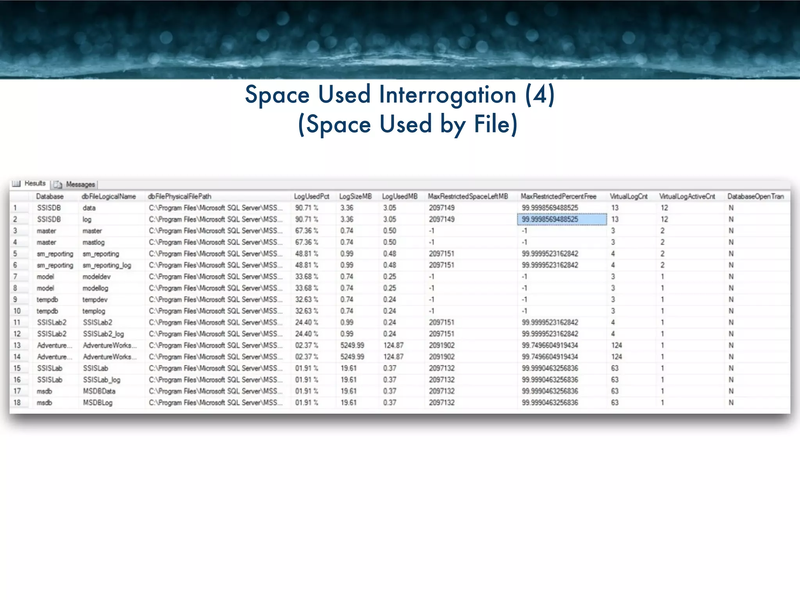Open the Results tab
This screenshot has height=600, width=800.
[x=35, y=183]
